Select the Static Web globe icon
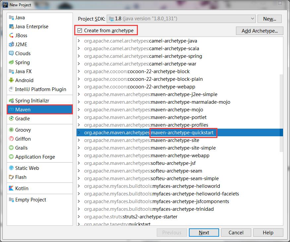 (11, 168)
